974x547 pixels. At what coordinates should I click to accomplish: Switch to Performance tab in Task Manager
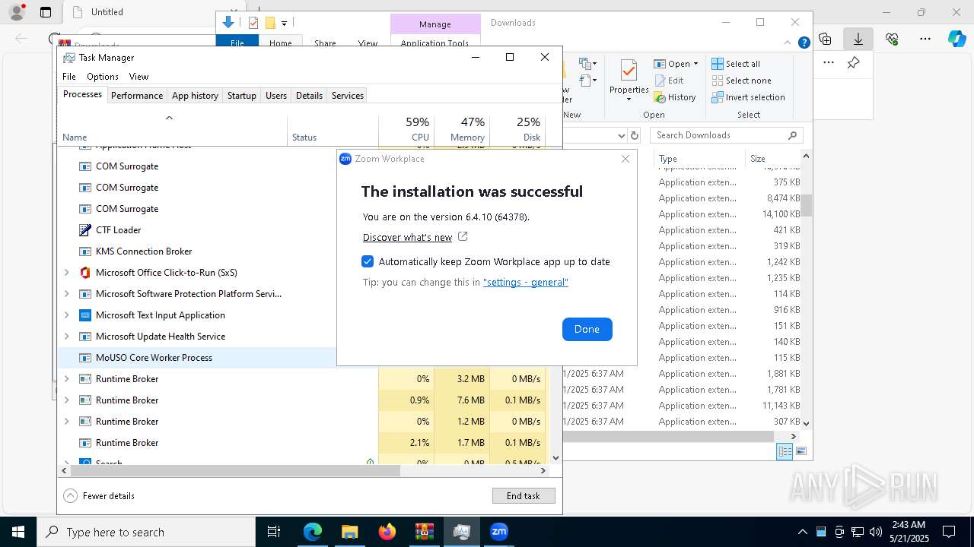click(x=137, y=95)
